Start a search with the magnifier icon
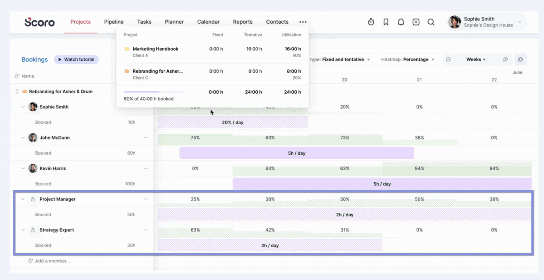This screenshot has width=544, height=280. point(431,22)
